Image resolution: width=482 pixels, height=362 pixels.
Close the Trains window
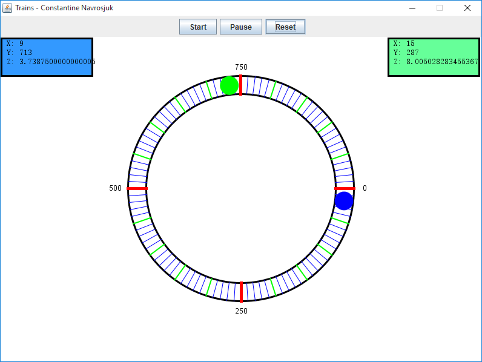tap(467, 8)
